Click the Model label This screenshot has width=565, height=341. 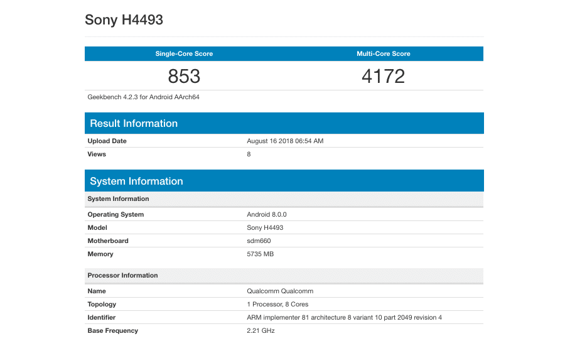(x=97, y=228)
